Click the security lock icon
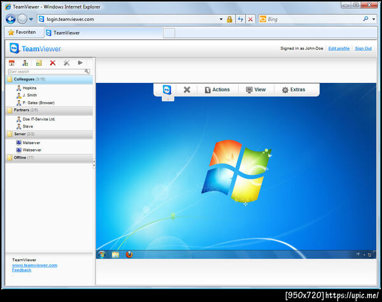This screenshot has height=302, width=382. 229,19
